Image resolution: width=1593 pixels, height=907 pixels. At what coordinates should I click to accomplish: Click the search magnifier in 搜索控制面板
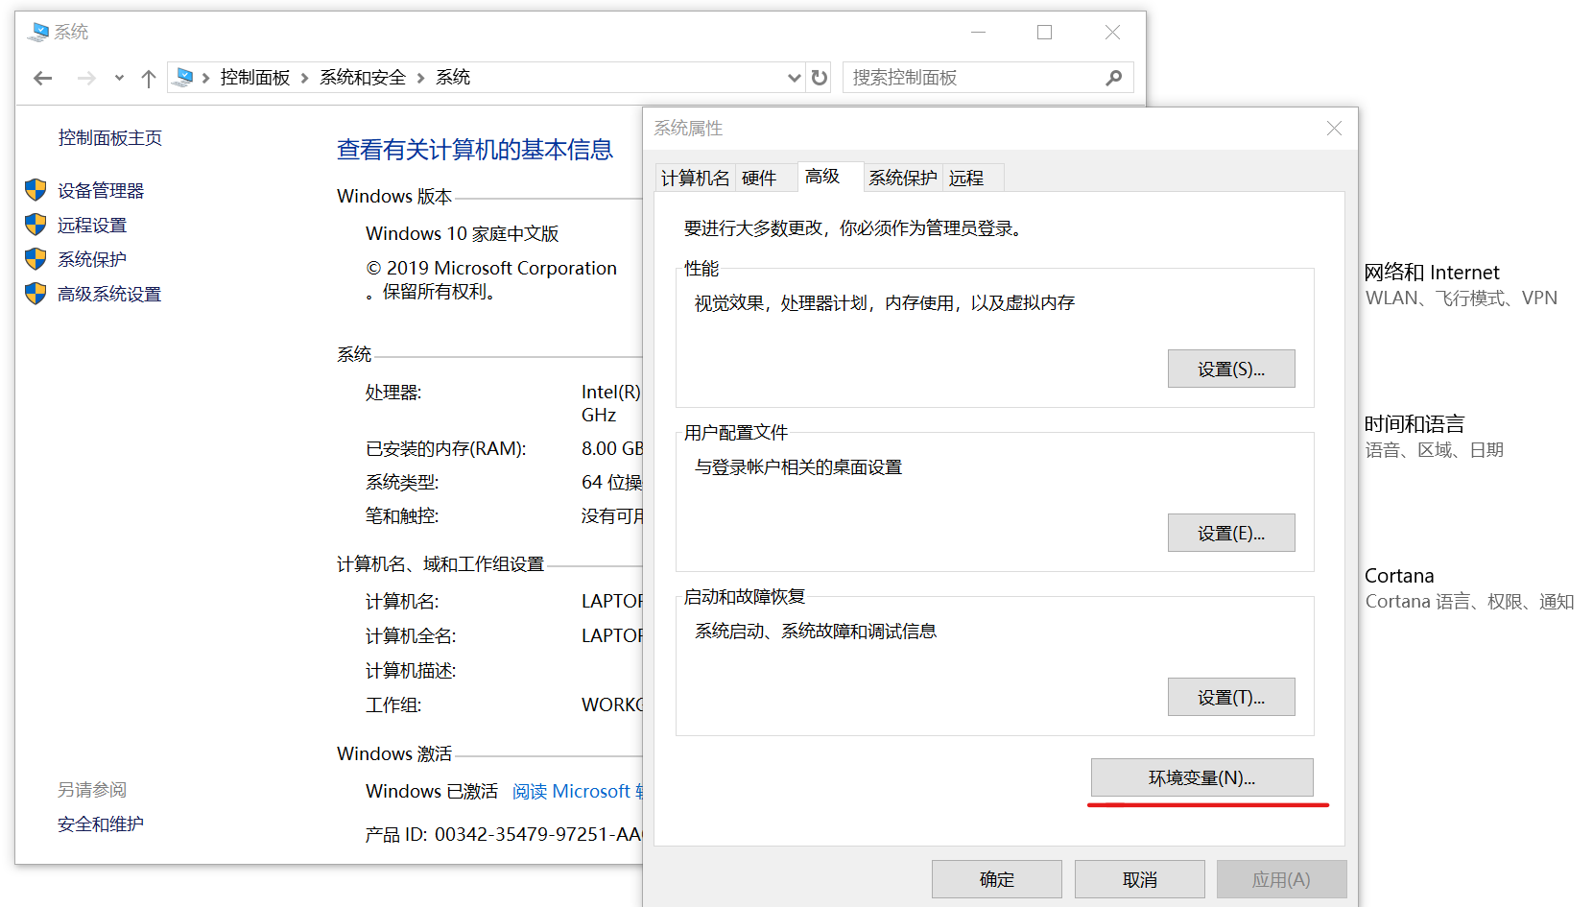pos(1113,78)
